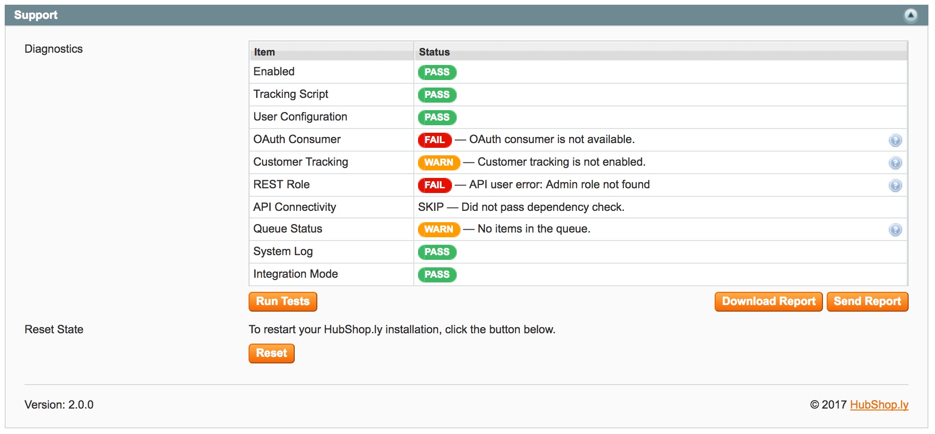The image size is (935, 434).
Task: Click the Support section header bar
Action: click(467, 15)
